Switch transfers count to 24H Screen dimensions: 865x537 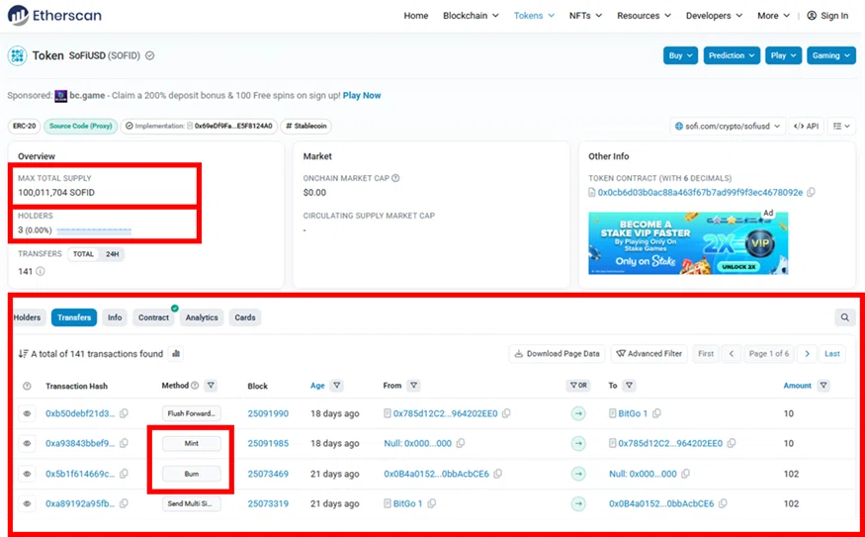[113, 254]
